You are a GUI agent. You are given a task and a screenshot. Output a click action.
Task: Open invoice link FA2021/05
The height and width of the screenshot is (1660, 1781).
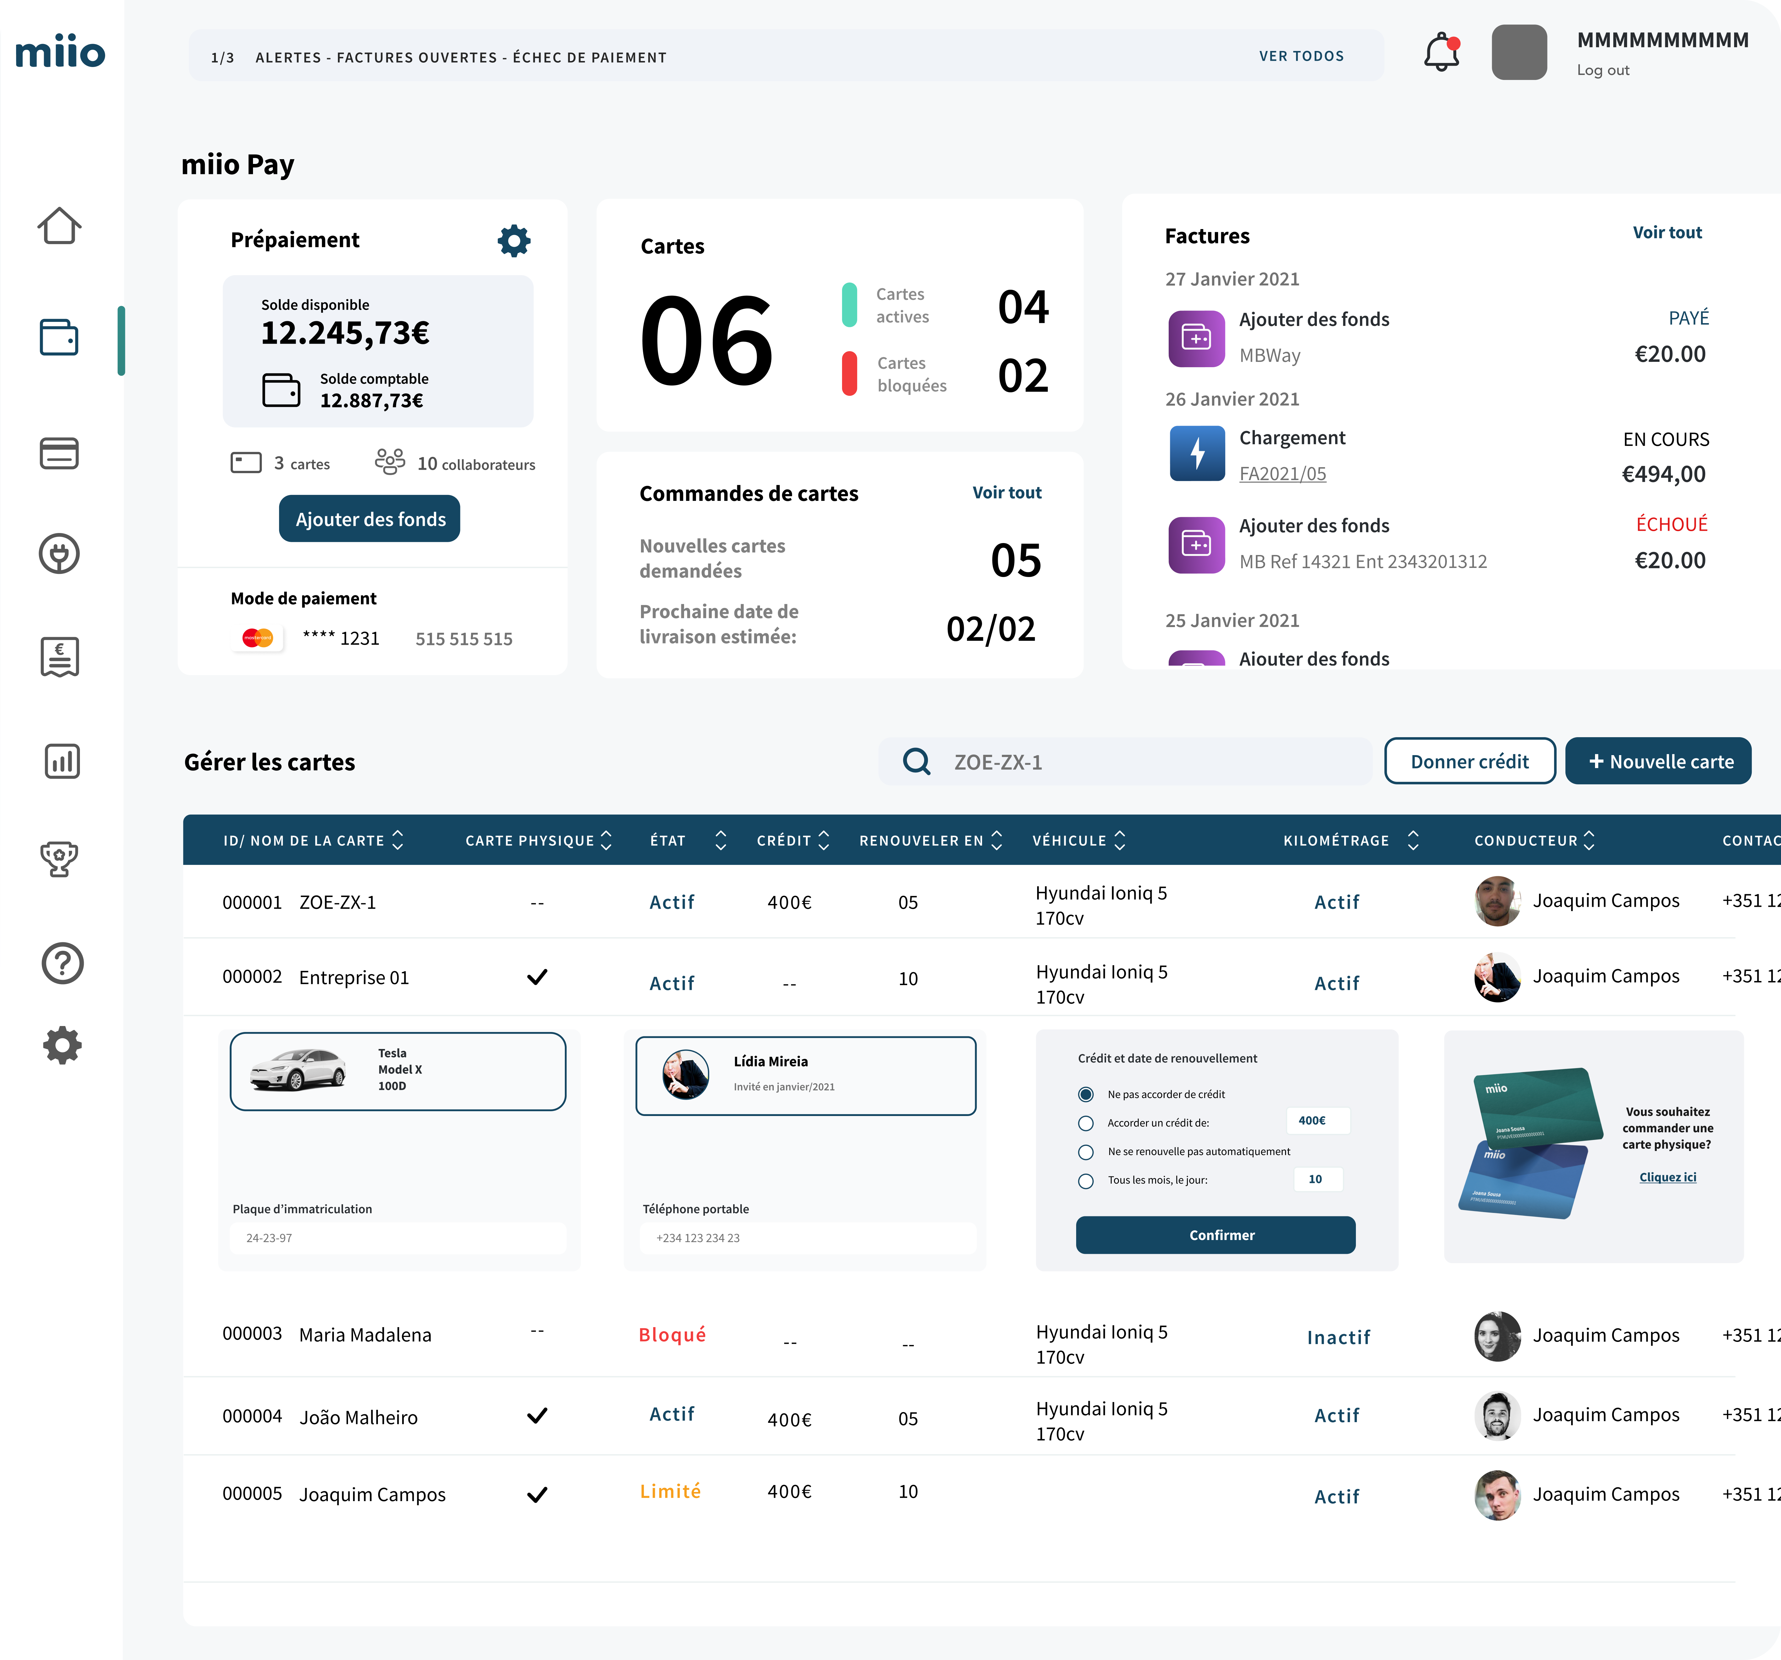pyautogui.click(x=1282, y=474)
